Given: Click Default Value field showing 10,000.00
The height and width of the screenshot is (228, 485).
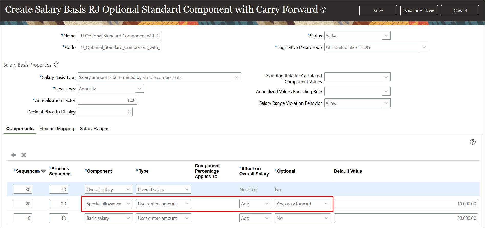Looking at the screenshot, I should click(406, 204).
